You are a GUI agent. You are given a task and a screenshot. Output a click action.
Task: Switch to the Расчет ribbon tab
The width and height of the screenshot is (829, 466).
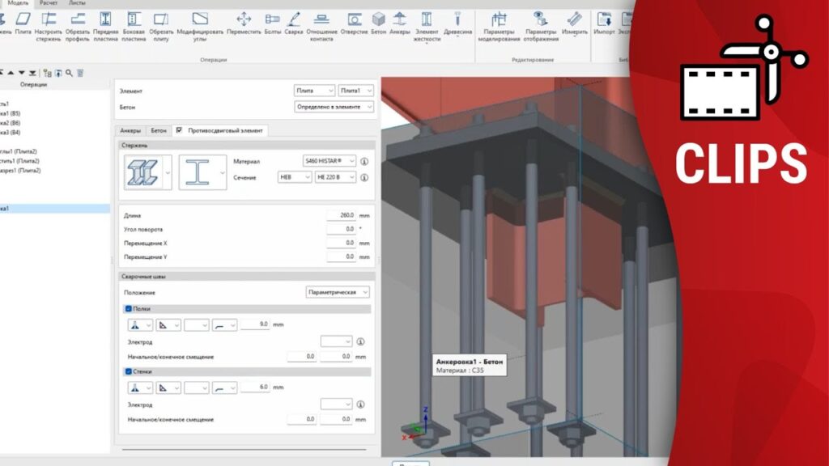tap(49, 3)
